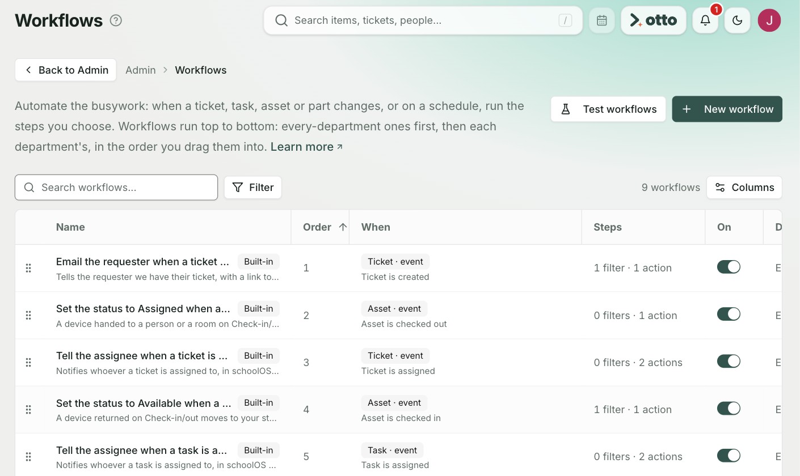
Task: Open the help icon beside Workflows title
Action: 116,20
